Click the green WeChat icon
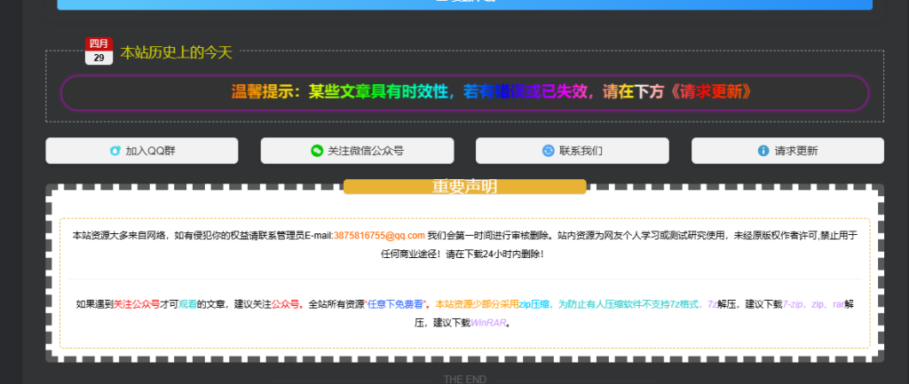Screen dimensions: 909x384 [317, 151]
